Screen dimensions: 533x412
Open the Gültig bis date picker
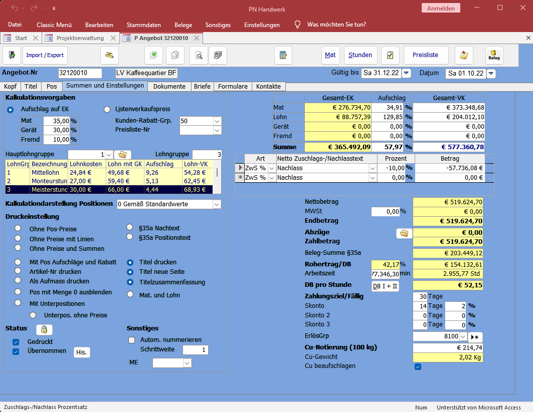pos(406,74)
